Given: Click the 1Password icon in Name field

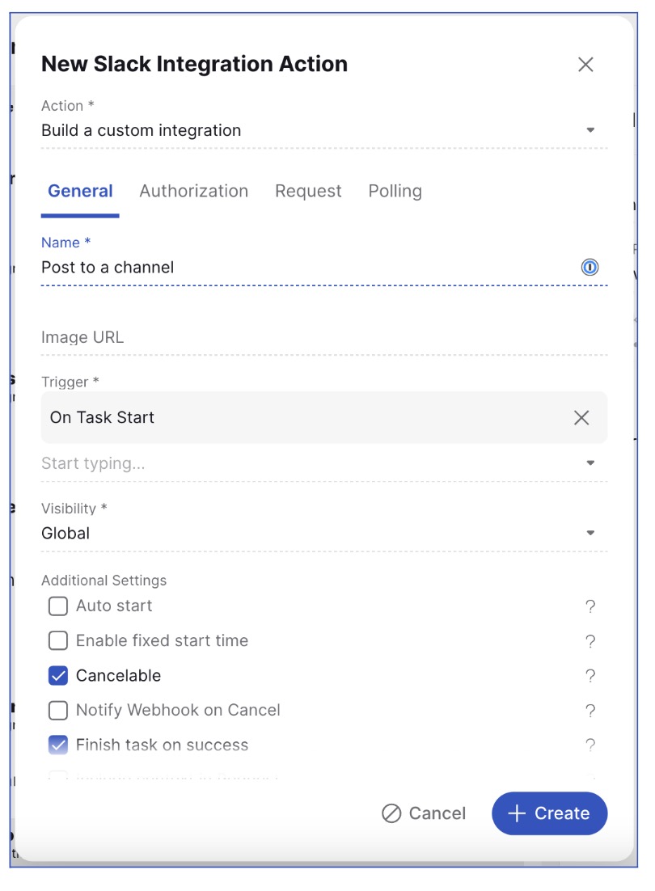Looking at the screenshot, I should [589, 267].
